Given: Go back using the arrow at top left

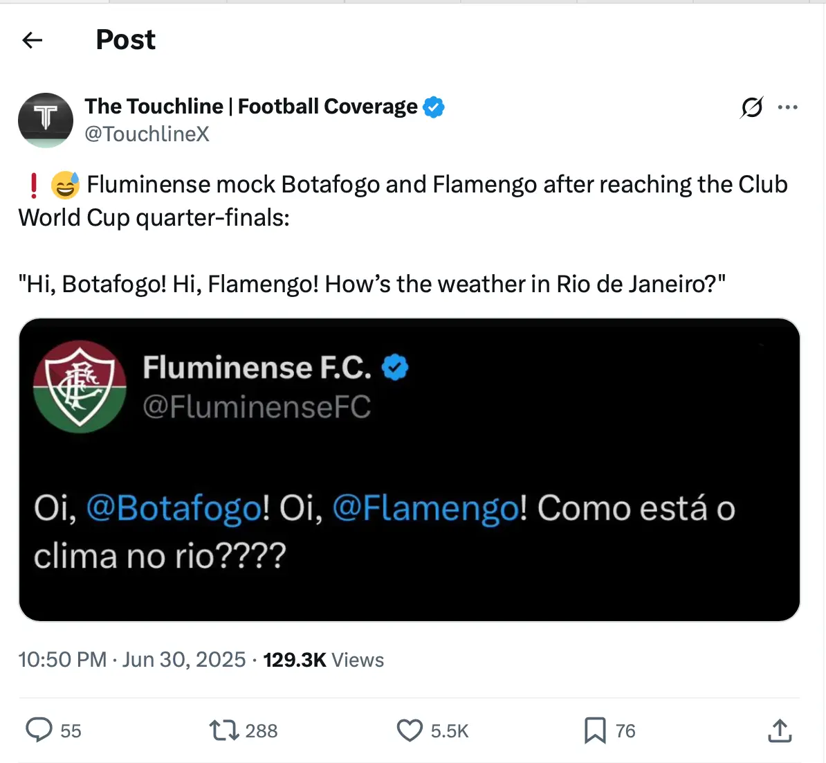Looking at the screenshot, I should (32, 40).
